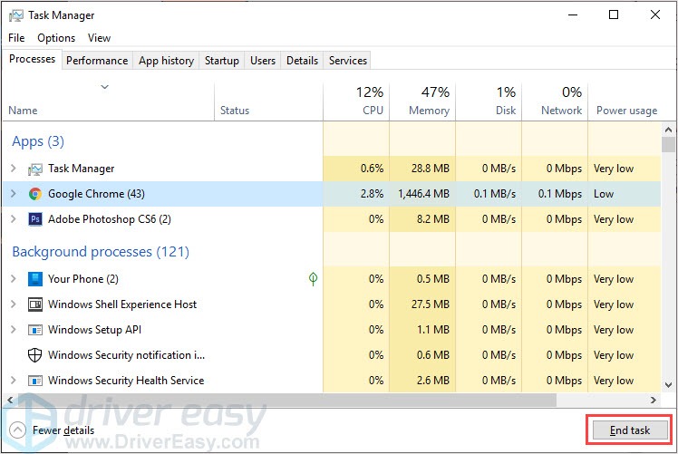The image size is (678, 454).
Task: Switch to the Performance tab
Action: pyautogui.click(x=97, y=61)
